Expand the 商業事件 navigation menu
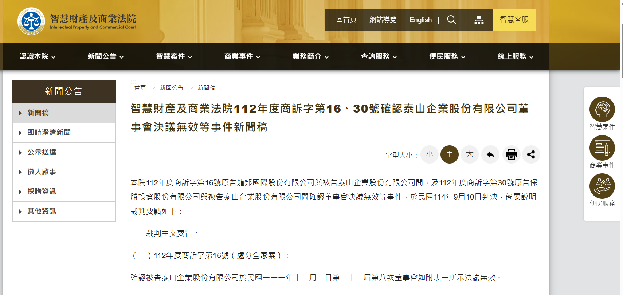The height and width of the screenshot is (295, 623). pos(242,56)
